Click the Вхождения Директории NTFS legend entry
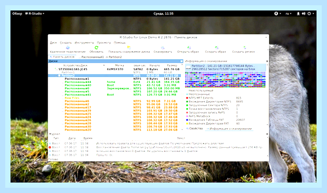Screen dimensions: 327x193 (x=210, y=101)
